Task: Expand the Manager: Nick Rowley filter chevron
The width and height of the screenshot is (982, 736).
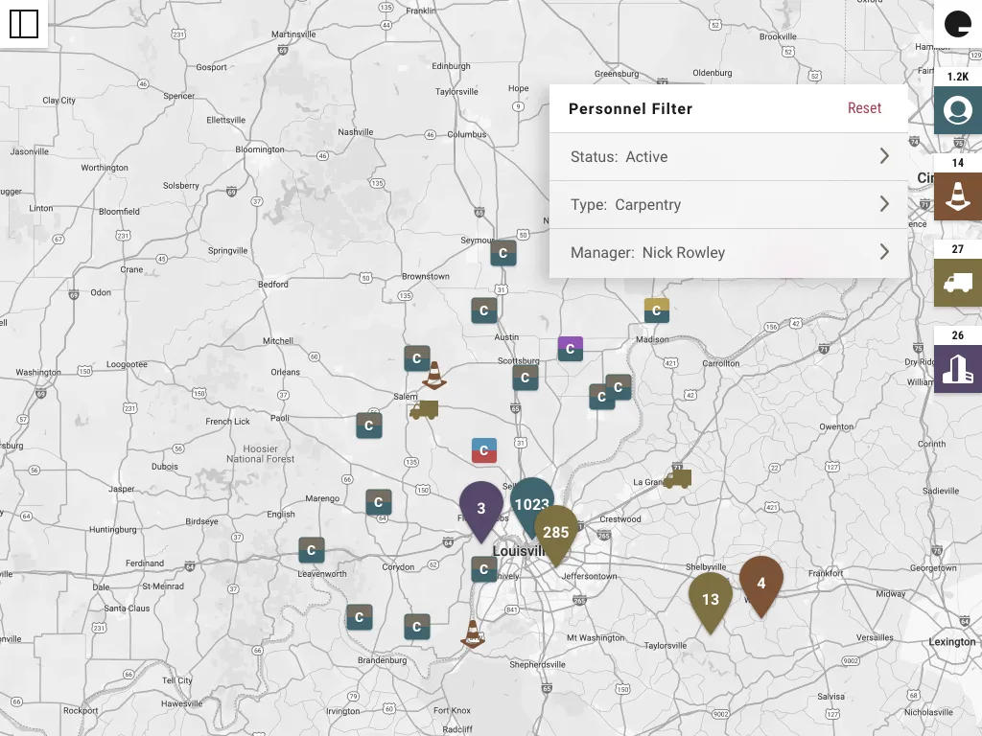Action: point(884,252)
